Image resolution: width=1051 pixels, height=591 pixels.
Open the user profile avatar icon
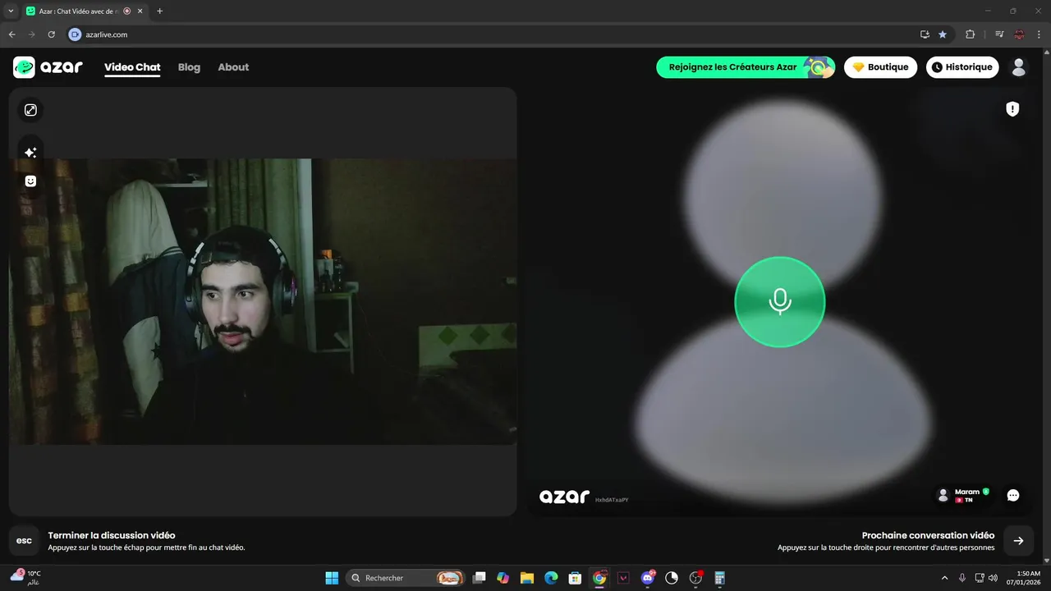tap(1019, 67)
